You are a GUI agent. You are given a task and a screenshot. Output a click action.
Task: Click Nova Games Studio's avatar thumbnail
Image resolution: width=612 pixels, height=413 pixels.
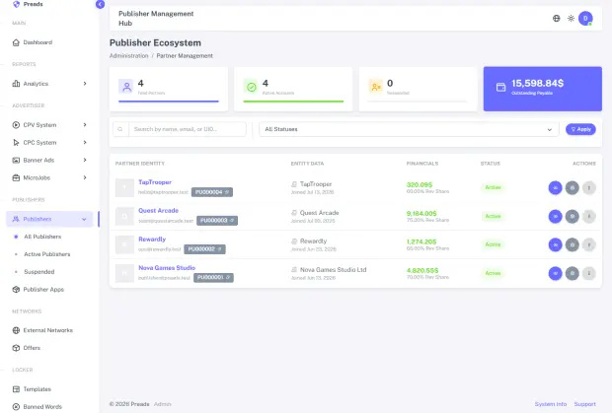click(x=125, y=273)
